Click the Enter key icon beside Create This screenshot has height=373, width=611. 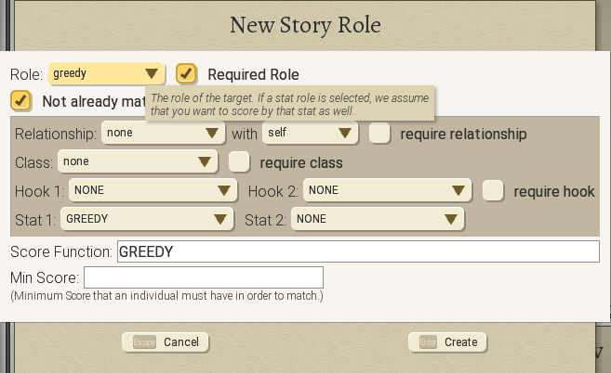coord(428,342)
